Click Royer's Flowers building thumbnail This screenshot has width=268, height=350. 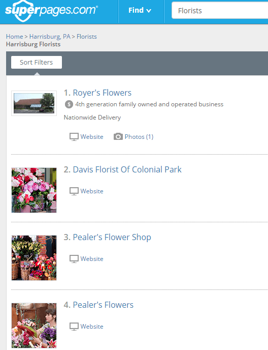tap(34, 103)
